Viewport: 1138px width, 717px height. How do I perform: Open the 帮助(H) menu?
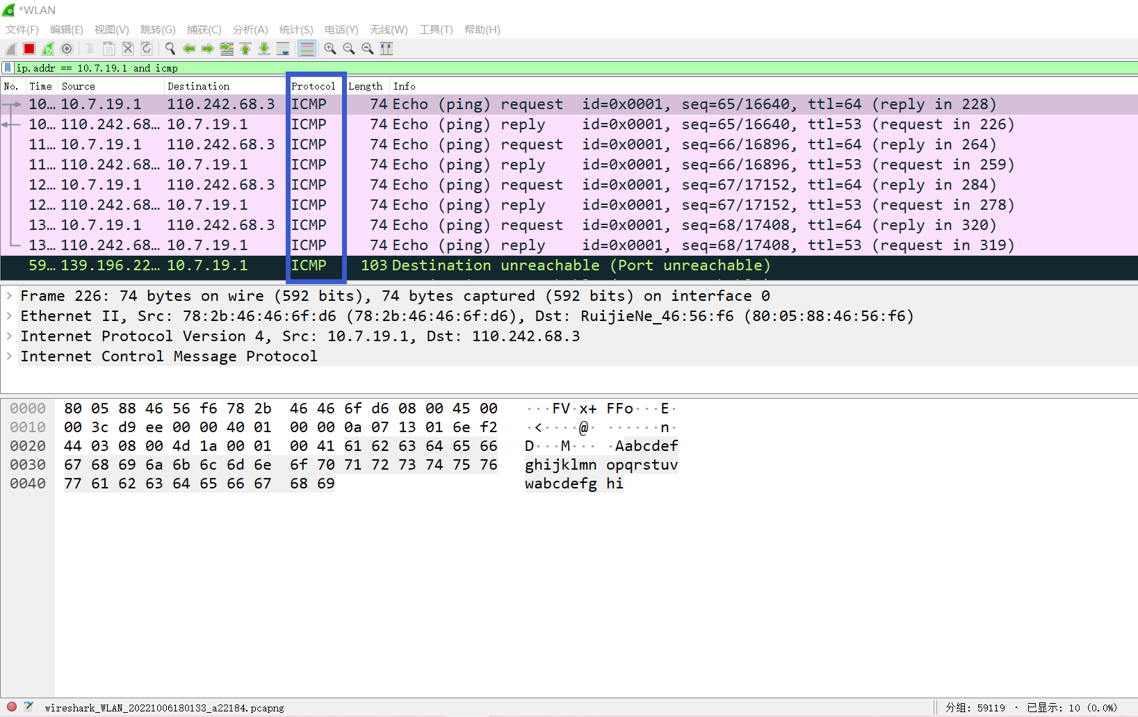[x=482, y=29]
